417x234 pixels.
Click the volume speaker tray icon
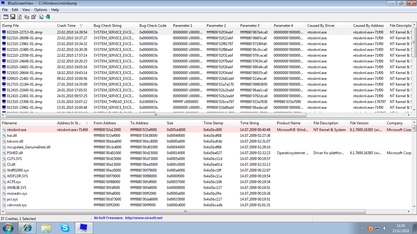click(385, 228)
